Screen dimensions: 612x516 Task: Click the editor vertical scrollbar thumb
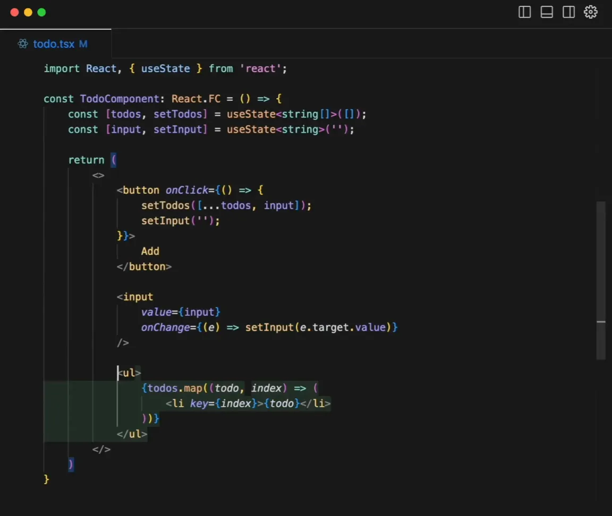tap(601, 280)
